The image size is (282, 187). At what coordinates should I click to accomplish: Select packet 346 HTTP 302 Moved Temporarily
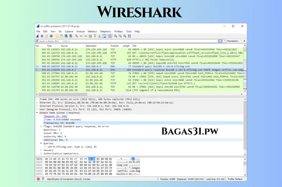tap(140, 59)
